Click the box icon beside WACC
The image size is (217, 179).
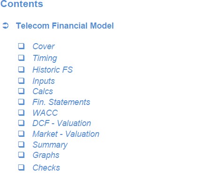click(22, 112)
